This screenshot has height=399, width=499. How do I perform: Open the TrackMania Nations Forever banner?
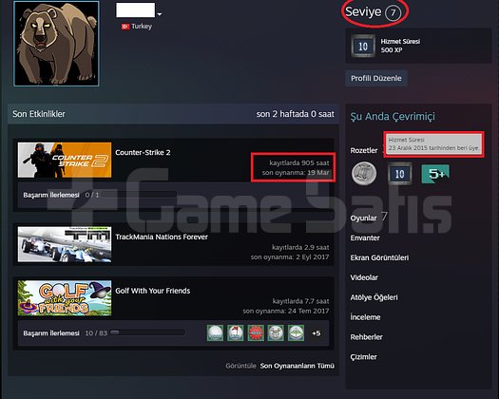(65, 244)
